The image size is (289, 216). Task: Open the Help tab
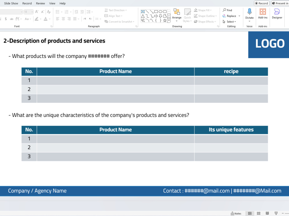[62, 3]
